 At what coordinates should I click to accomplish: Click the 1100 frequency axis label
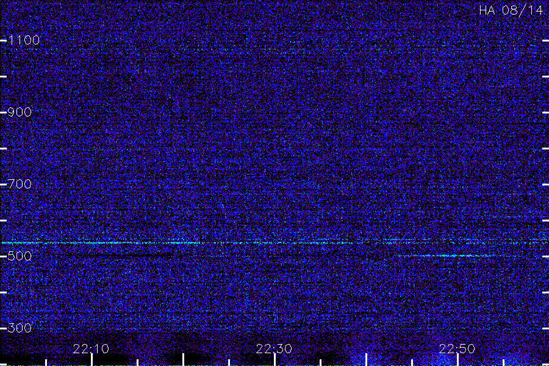tap(24, 40)
